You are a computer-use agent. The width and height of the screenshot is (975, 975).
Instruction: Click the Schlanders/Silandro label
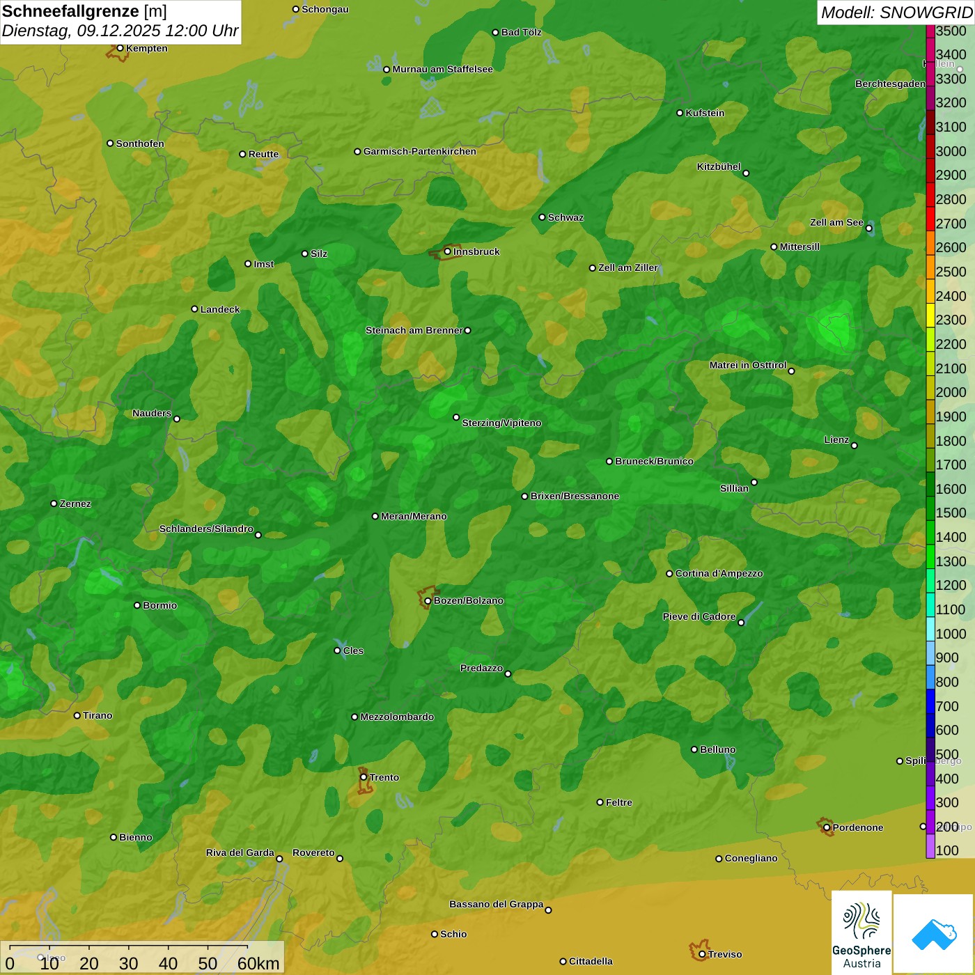206,529
